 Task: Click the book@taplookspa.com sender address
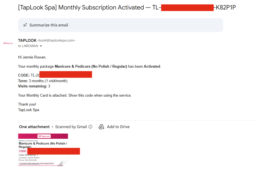[x=56, y=40]
